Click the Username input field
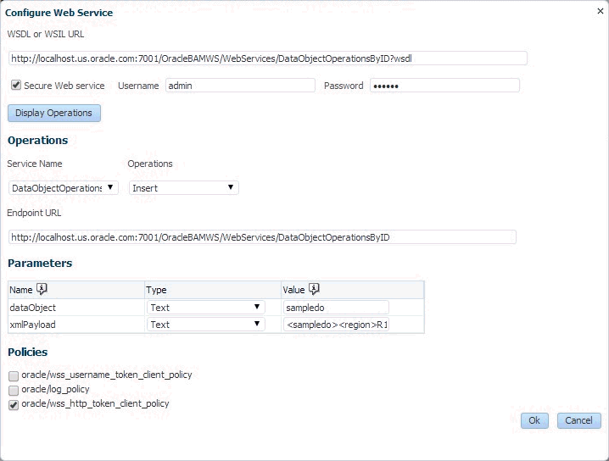Image resolution: width=609 pixels, height=461 pixels. click(x=240, y=86)
